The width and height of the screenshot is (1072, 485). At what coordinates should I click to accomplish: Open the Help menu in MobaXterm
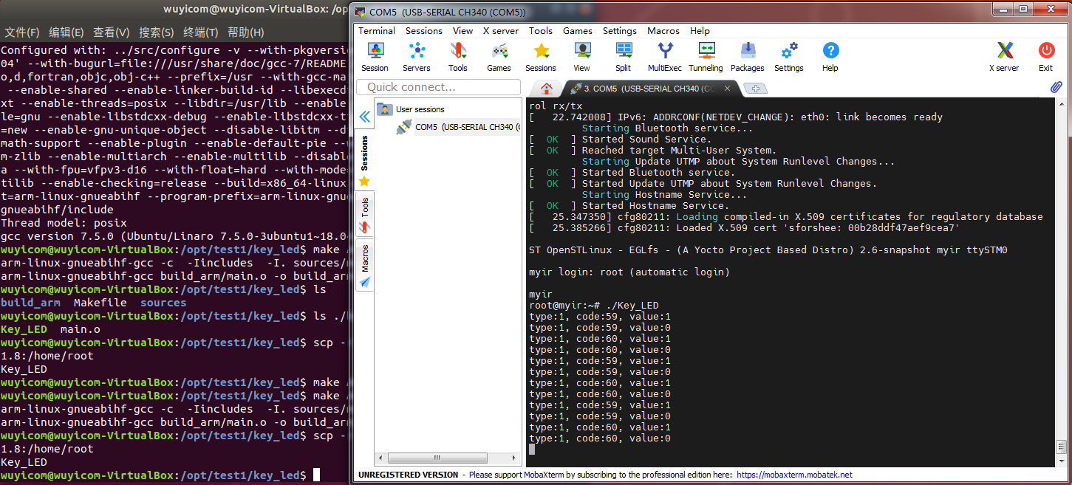[700, 30]
